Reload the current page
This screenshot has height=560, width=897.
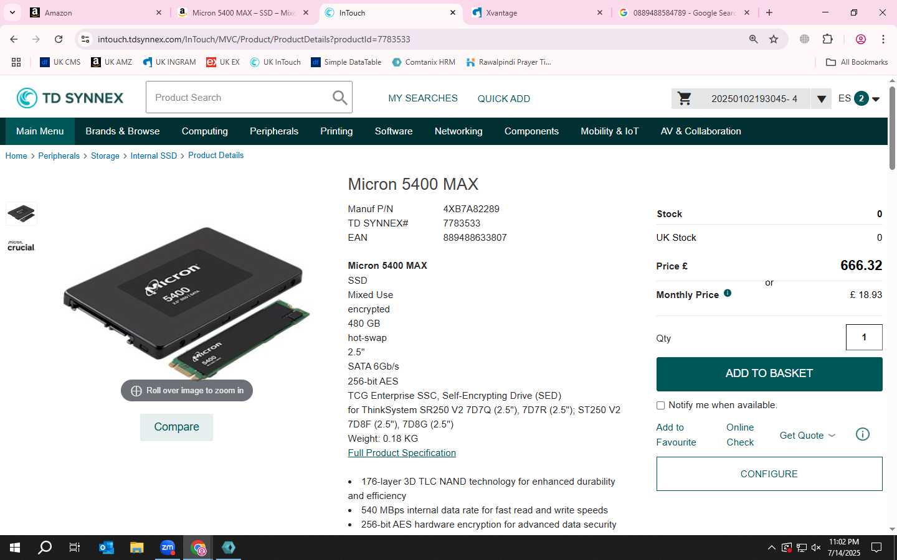click(x=59, y=39)
